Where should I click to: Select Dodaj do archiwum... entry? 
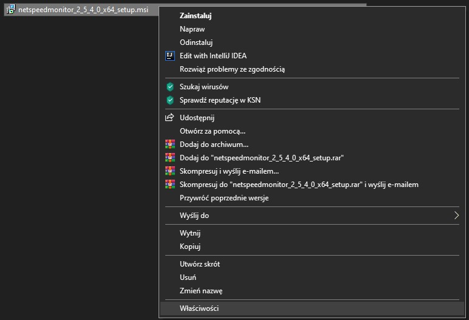click(312, 145)
